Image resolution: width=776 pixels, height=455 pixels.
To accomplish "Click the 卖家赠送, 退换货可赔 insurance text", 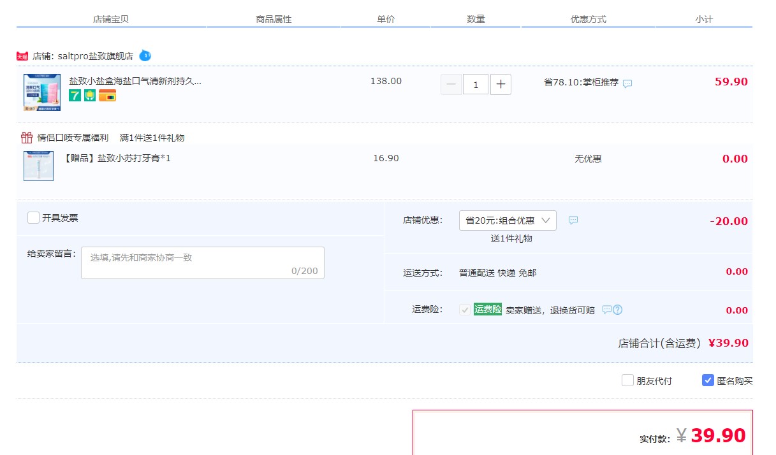I will point(550,310).
